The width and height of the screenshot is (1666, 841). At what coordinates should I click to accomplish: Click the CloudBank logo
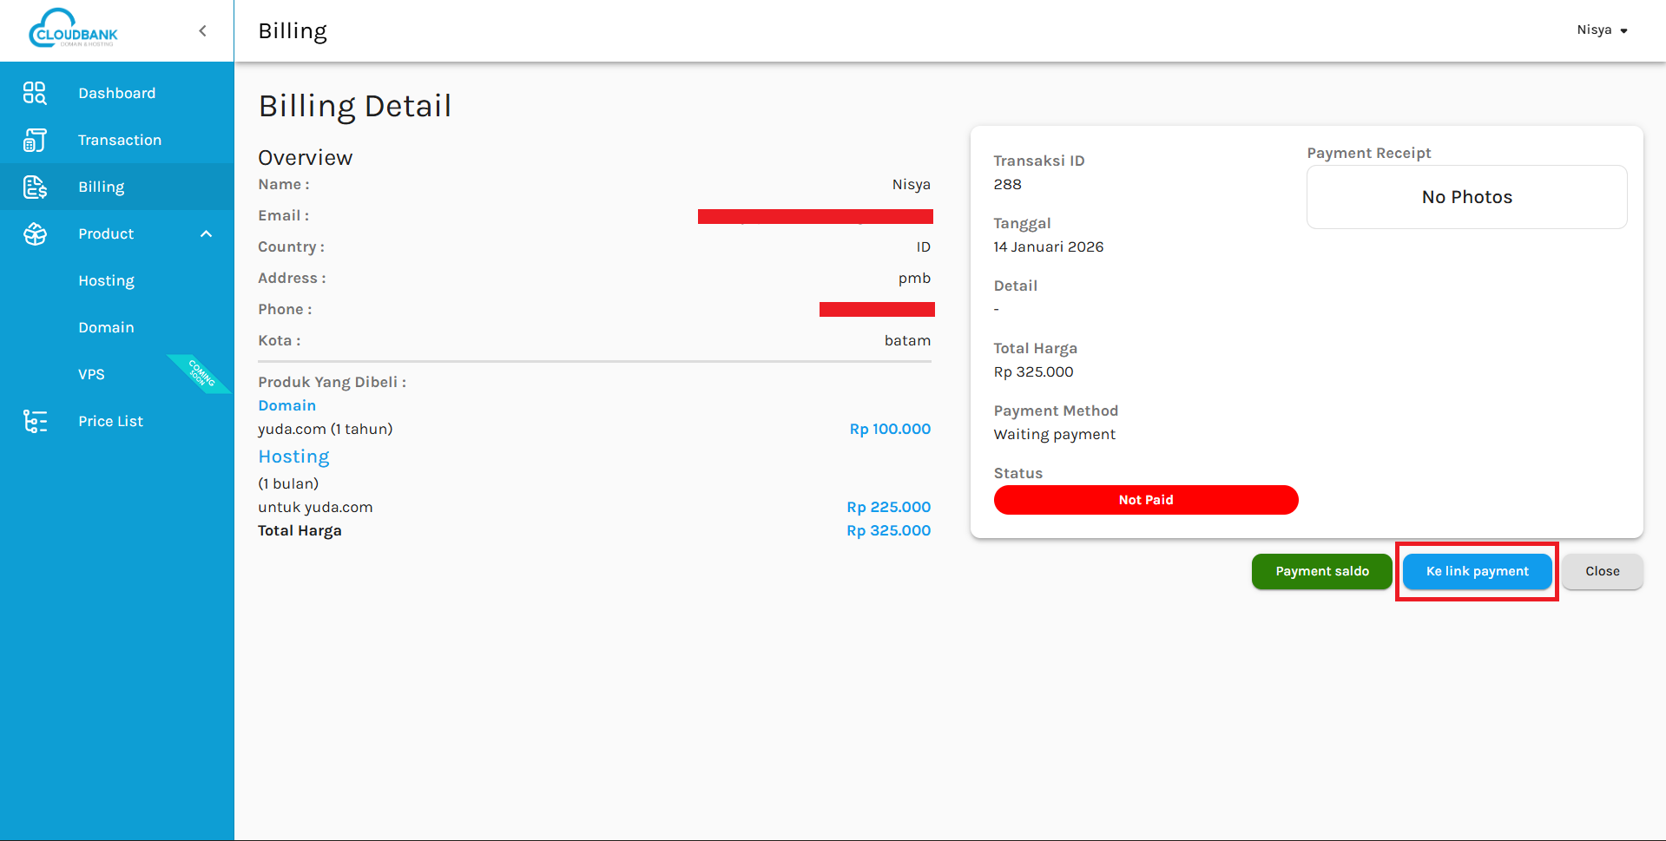coord(74,30)
